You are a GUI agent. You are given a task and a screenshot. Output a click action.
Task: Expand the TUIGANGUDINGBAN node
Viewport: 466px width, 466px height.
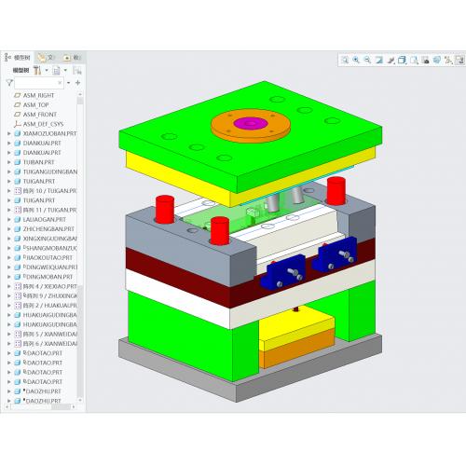pos(9,171)
